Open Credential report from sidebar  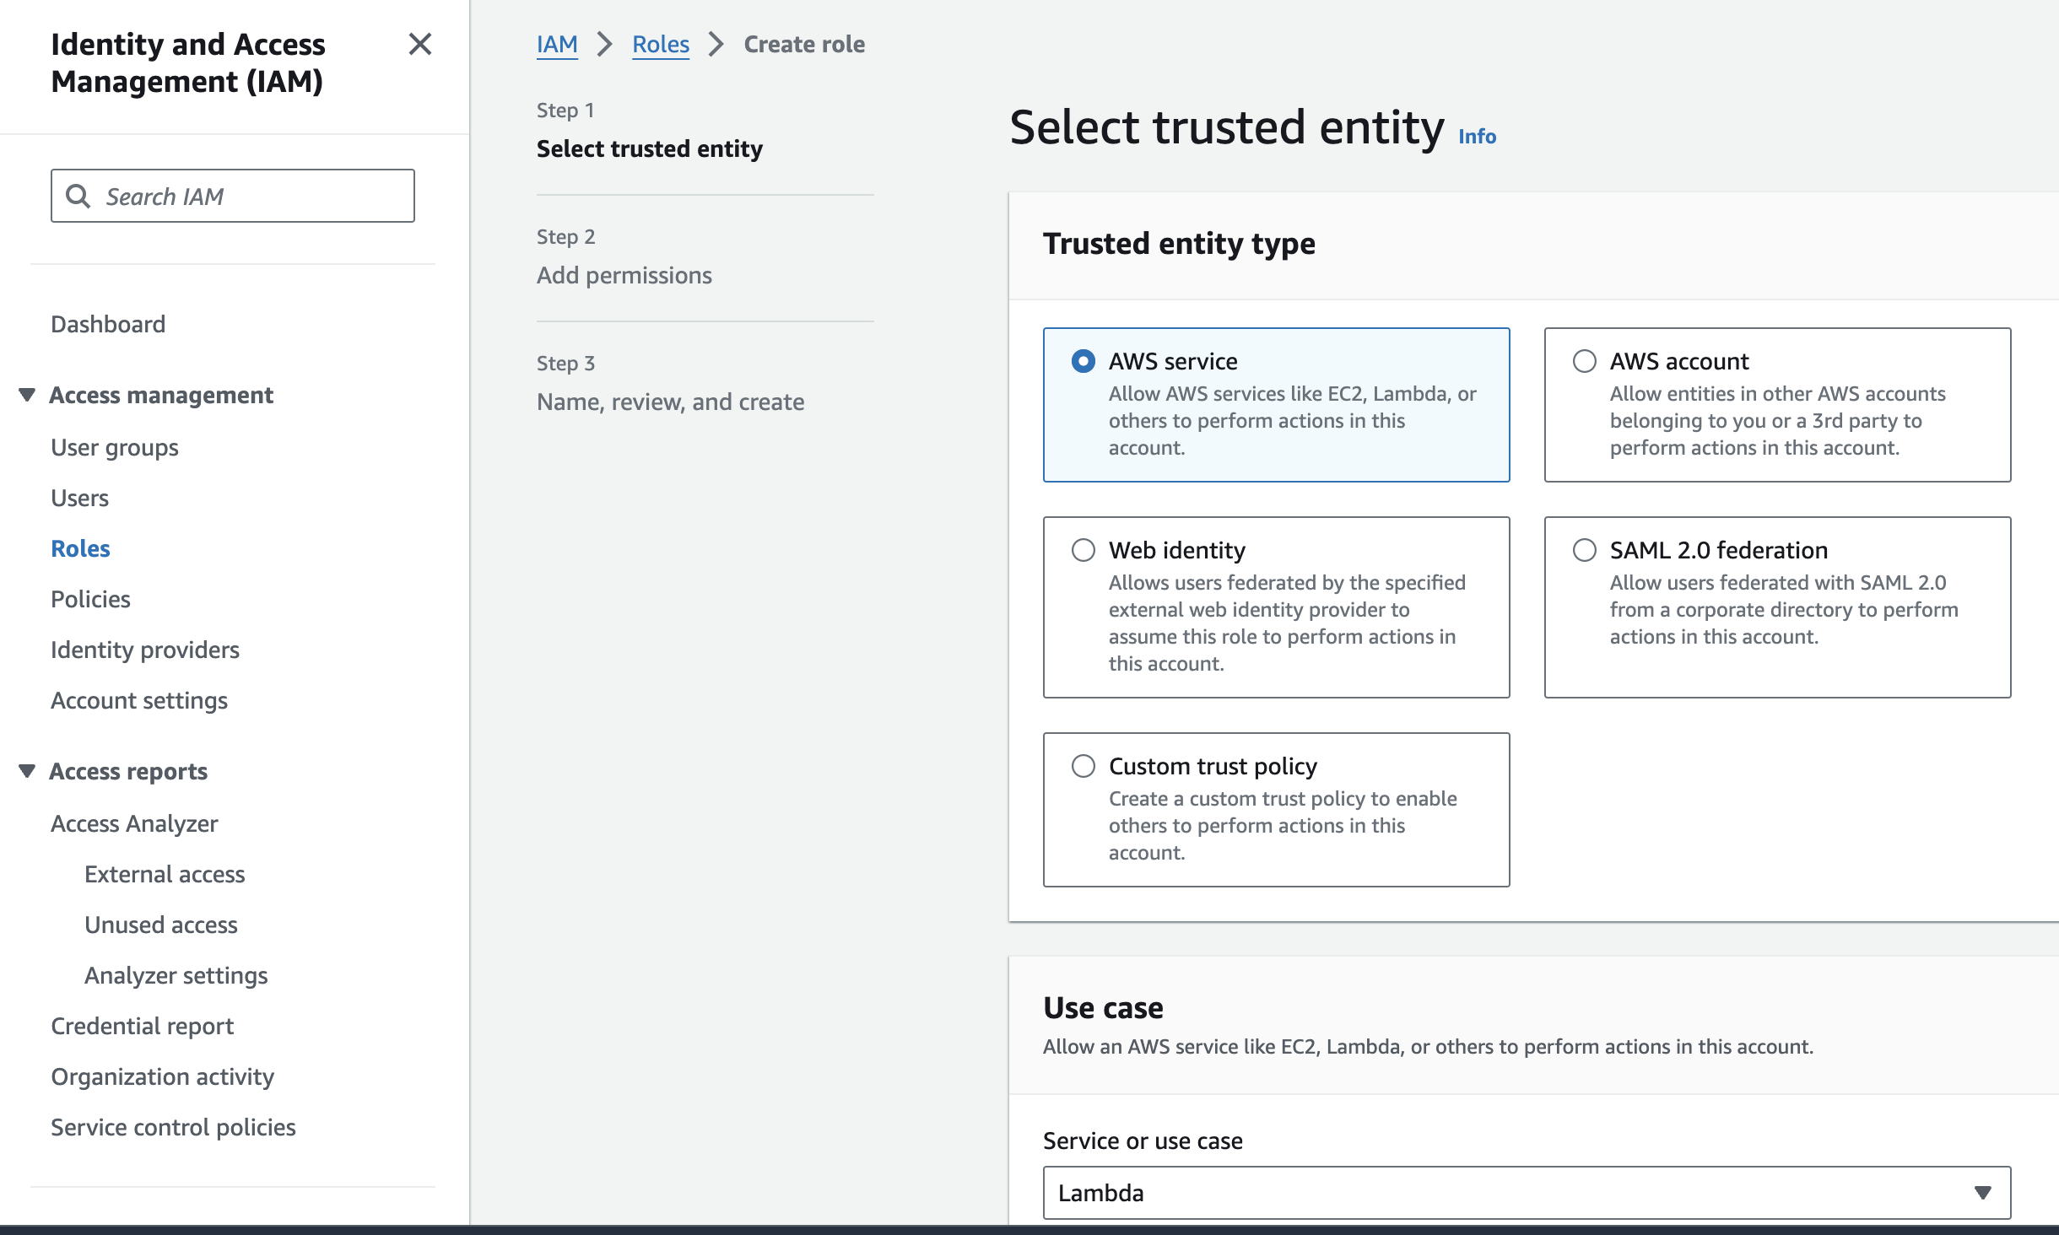coord(142,1026)
